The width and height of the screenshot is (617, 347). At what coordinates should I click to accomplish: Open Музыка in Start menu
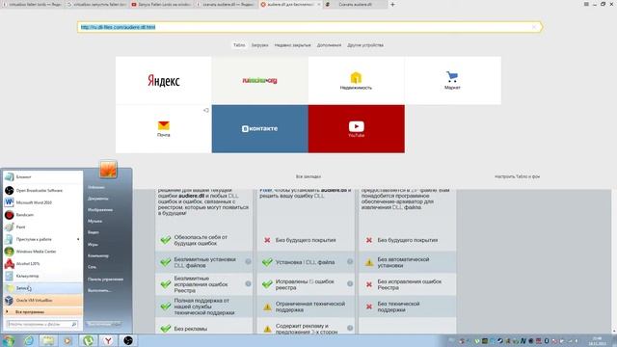click(x=94, y=221)
